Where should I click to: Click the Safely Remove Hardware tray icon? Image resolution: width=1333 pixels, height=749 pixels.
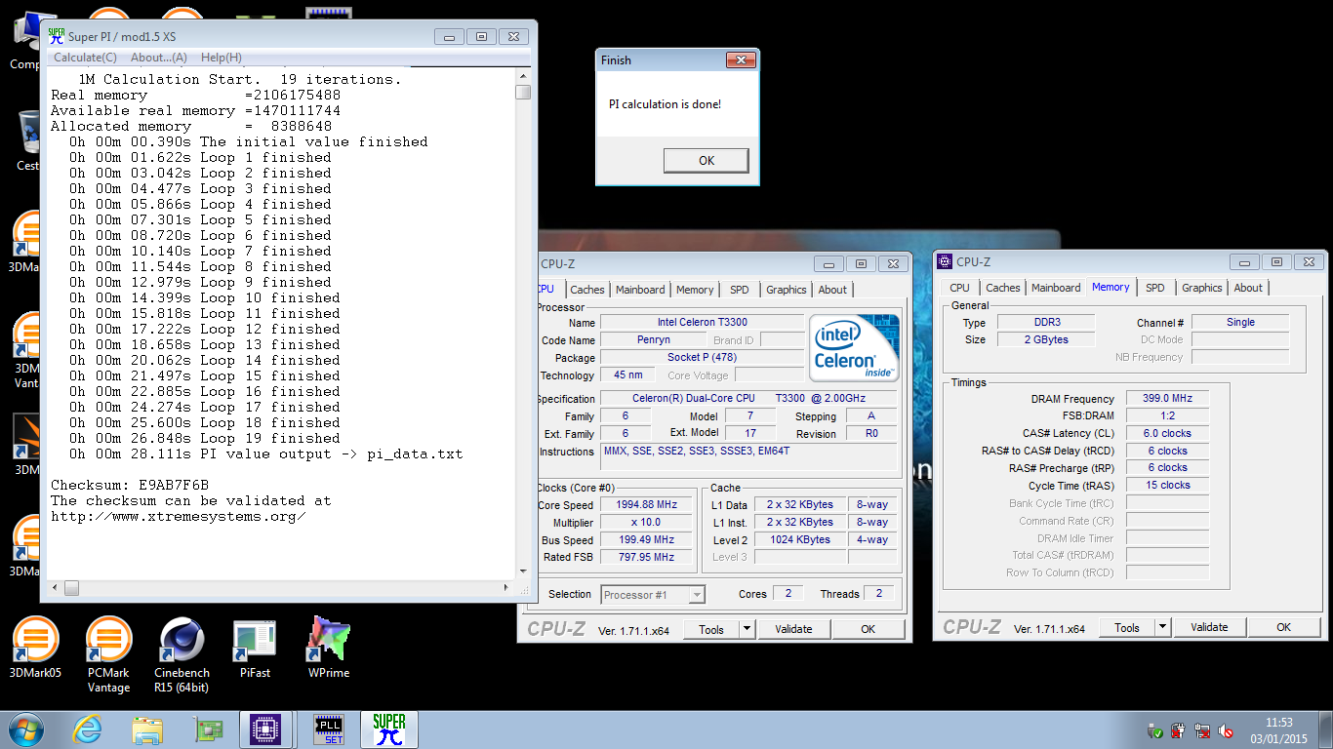coord(1155,730)
